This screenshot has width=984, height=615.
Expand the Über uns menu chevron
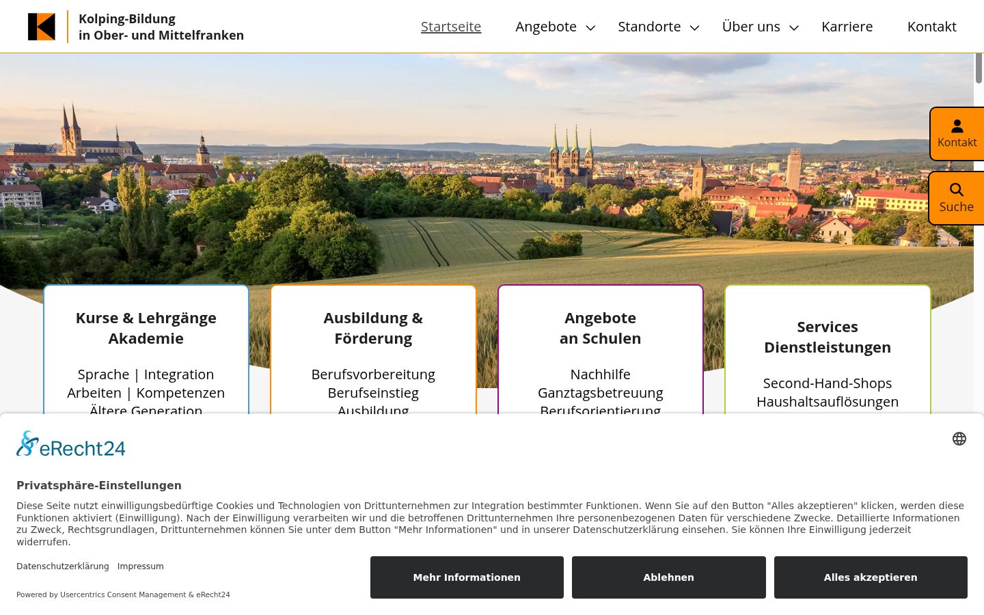[x=794, y=28]
